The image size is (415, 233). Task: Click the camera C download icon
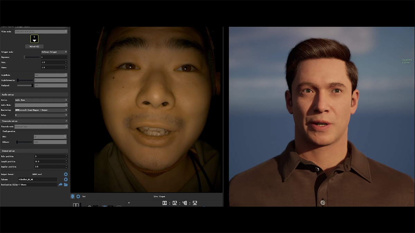pyautogui.click(x=35, y=39)
